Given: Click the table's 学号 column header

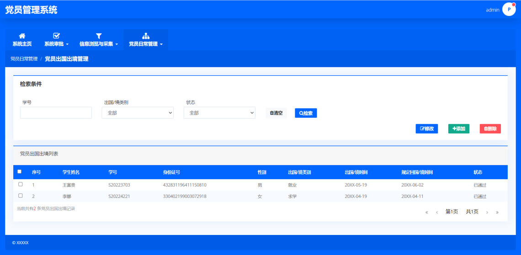Looking at the screenshot, I should pyautogui.click(x=112, y=172).
